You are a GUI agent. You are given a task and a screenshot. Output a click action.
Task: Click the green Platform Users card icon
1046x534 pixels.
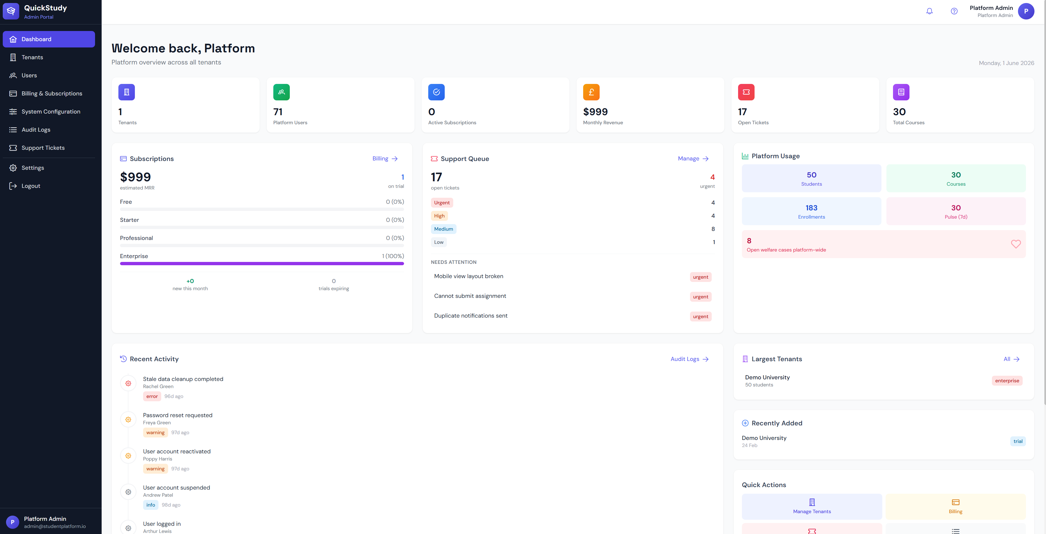coord(281,92)
